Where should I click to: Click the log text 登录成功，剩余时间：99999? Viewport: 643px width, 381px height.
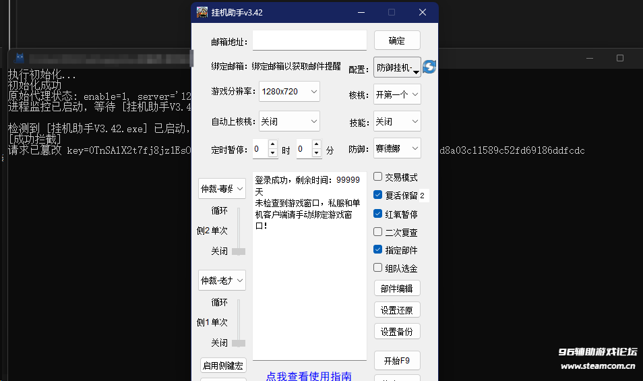307,180
